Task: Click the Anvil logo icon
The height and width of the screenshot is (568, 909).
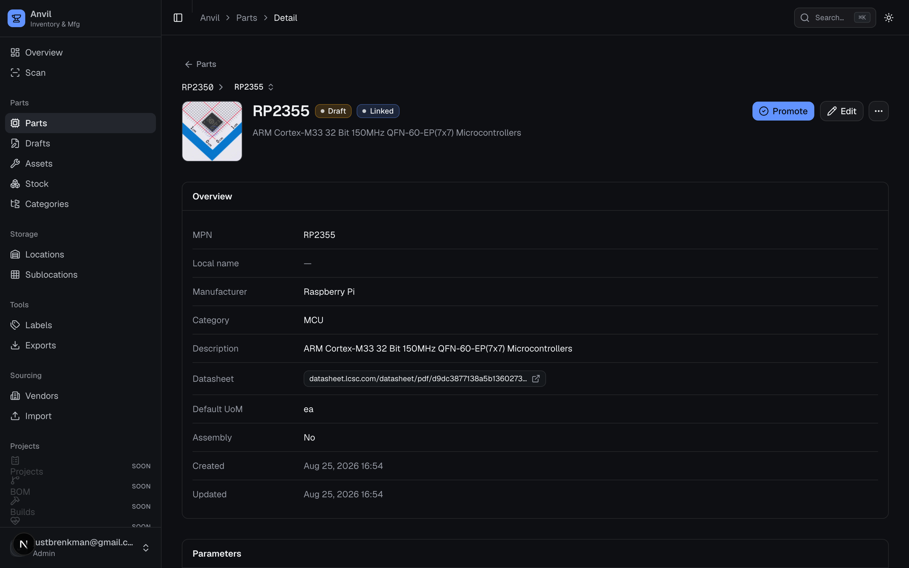Action: coord(16,18)
